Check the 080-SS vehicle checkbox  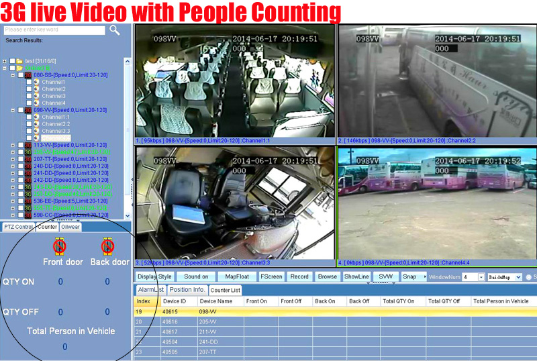click(21, 75)
